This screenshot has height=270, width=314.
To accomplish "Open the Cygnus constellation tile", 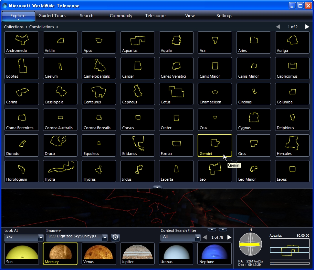I will click(x=253, y=120).
